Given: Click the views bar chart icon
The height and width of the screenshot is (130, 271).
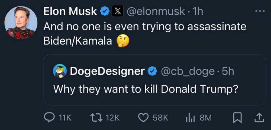Looking at the screenshot, I should pyautogui.click(x=191, y=118).
